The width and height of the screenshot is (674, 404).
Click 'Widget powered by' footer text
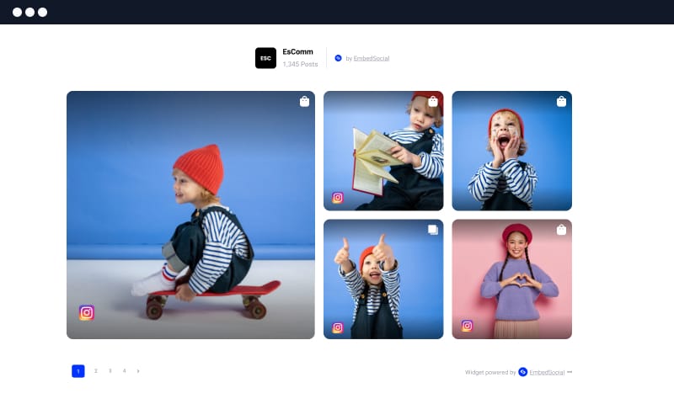click(490, 372)
